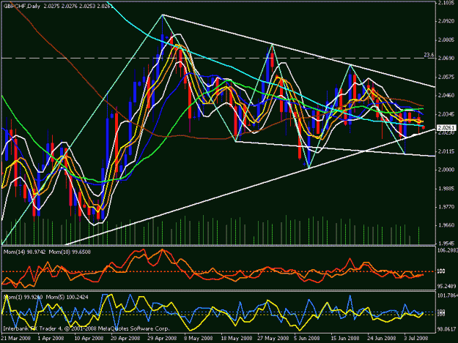The height and width of the screenshot is (343, 458).
Task: Click date label 27 May 2008
Action: coord(273,338)
